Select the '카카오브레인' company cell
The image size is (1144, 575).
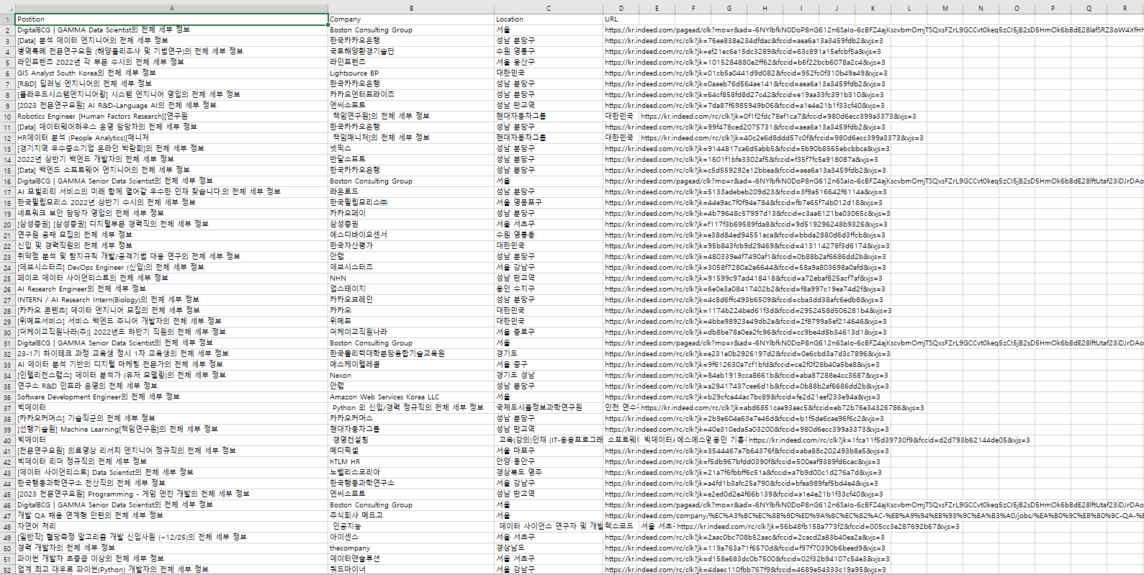(411, 300)
